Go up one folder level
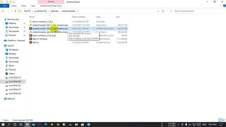 [x=15, y=11]
